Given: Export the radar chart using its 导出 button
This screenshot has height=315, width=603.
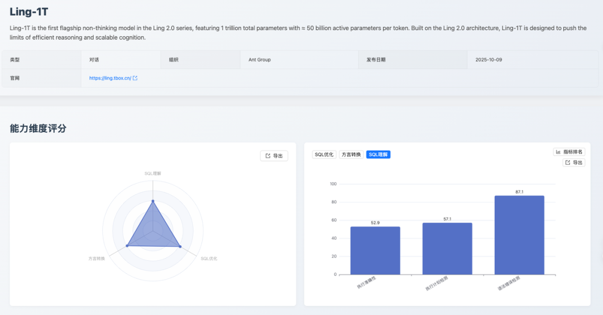Looking at the screenshot, I should click(274, 156).
